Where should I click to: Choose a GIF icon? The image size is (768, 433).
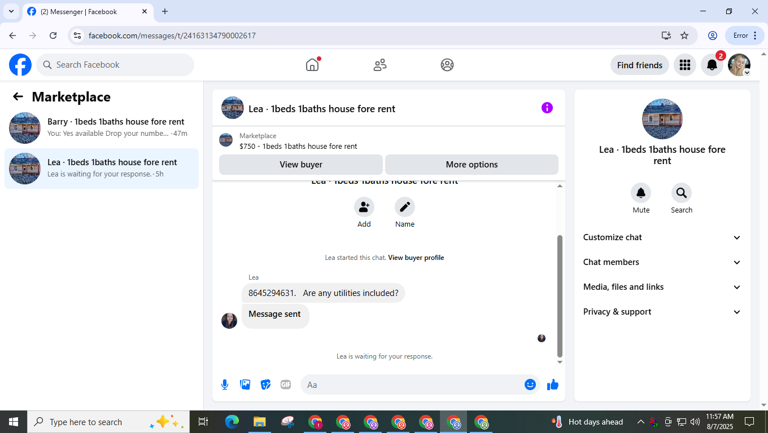pos(286,385)
